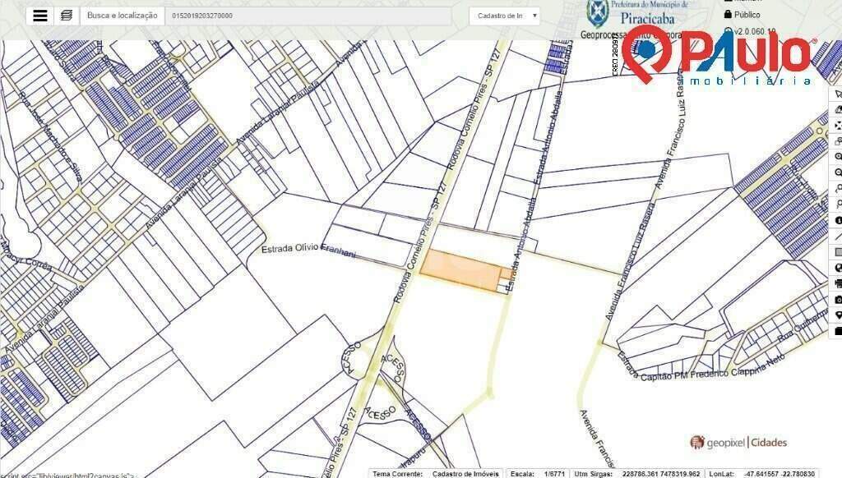Image resolution: width=842 pixels, height=478 pixels.
Task: Open the geopixel Cidades logo link
Action: click(x=738, y=443)
